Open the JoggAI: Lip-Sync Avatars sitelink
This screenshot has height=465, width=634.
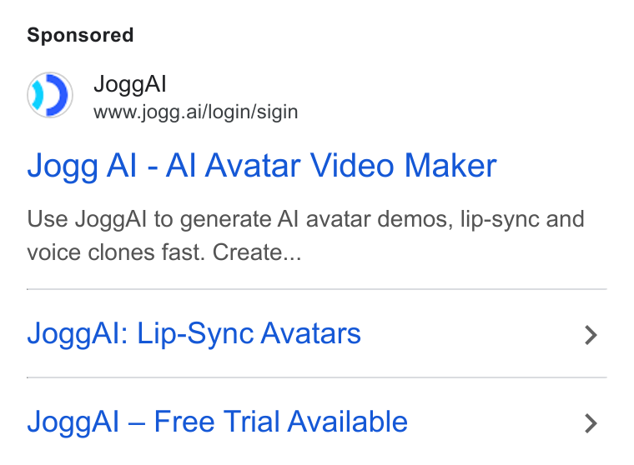tap(194, 334)
